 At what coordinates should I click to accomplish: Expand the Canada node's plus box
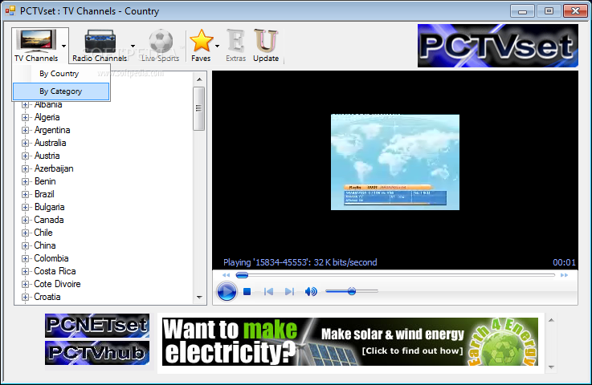pos(25,220)
